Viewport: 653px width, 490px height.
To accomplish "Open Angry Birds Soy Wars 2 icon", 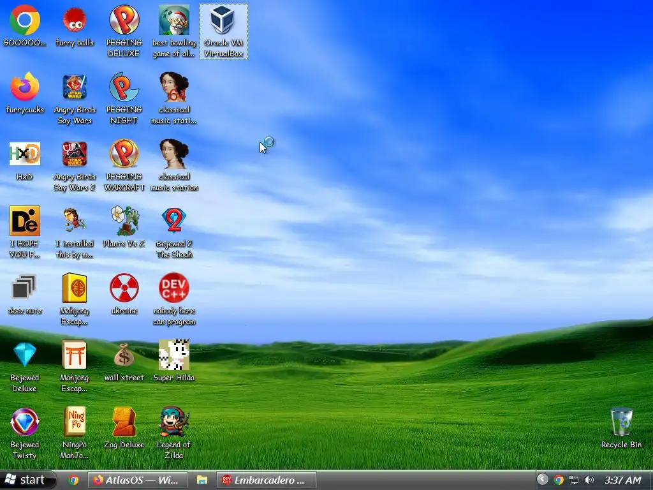I will [75, 154].
